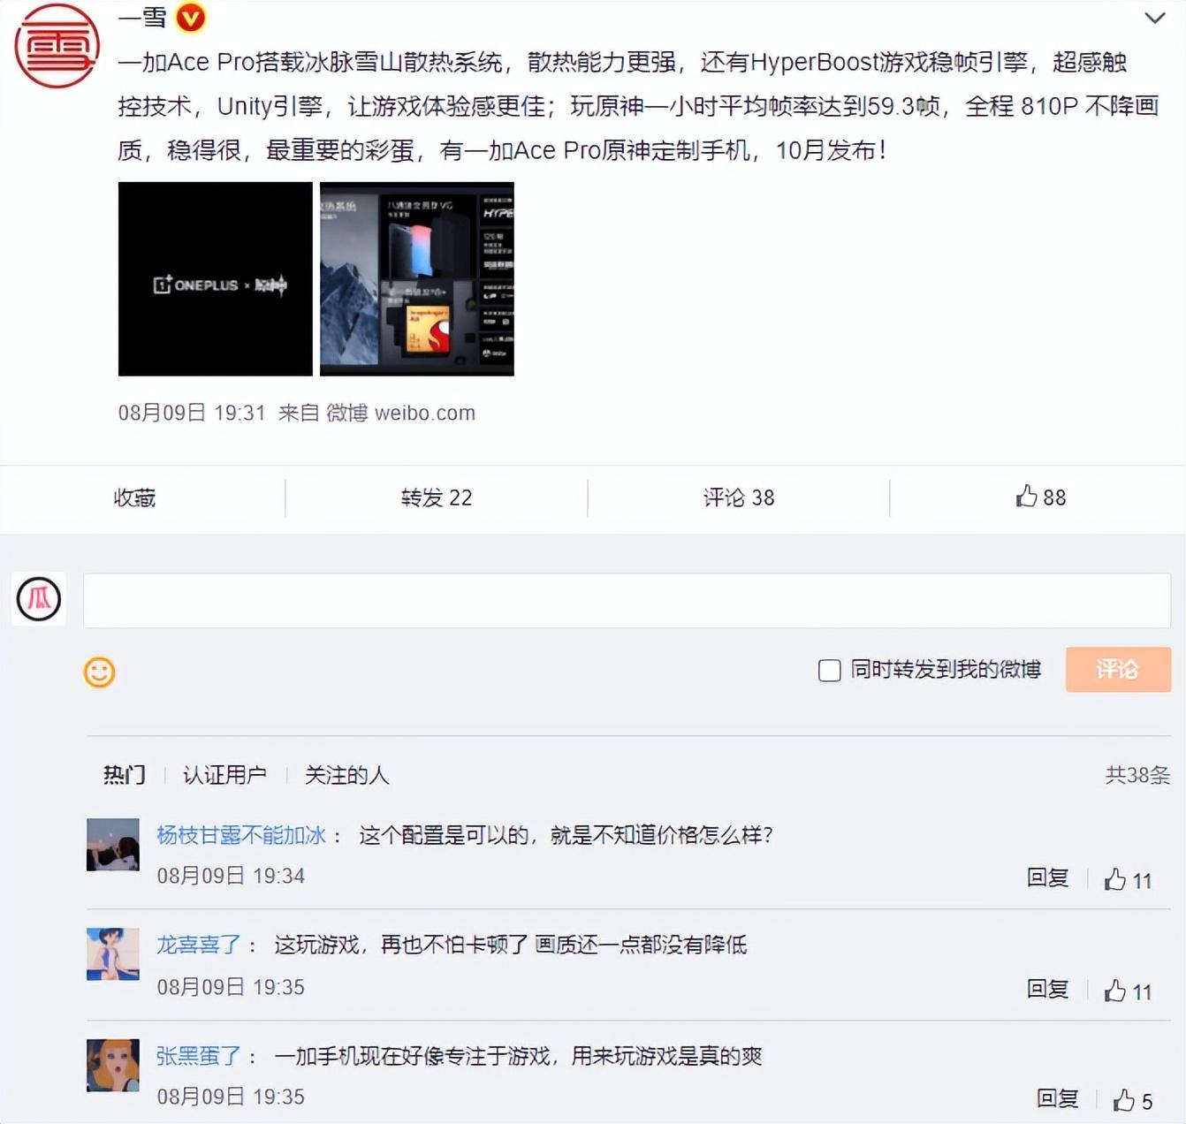This screenshot has height=1124, width=1186.
Task: Click the 收藏 favorite option
Action: click(134, 497)
